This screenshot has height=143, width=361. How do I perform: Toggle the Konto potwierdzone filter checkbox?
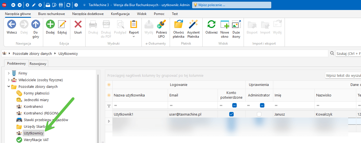pos(234,105)
